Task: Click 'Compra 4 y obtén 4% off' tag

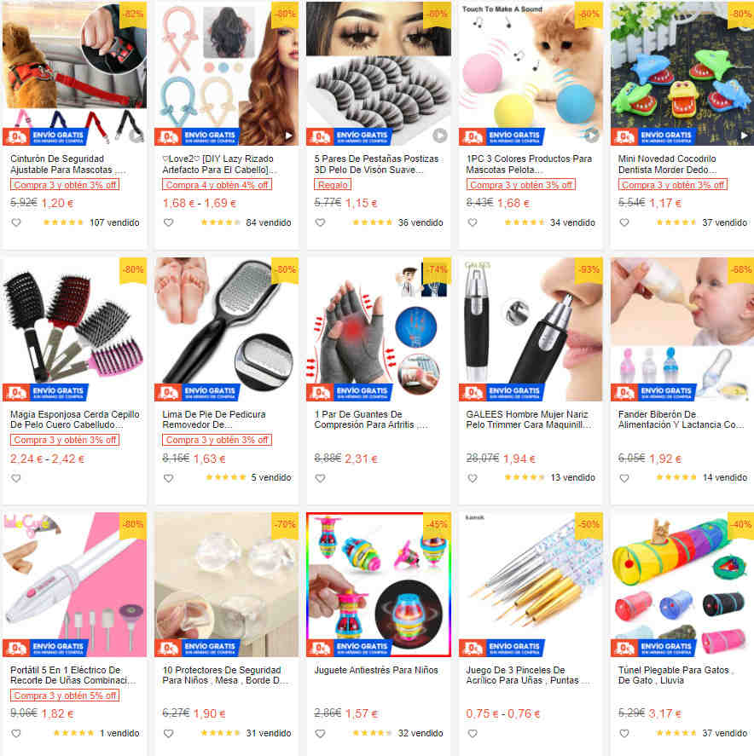Action: pos(217,185)
